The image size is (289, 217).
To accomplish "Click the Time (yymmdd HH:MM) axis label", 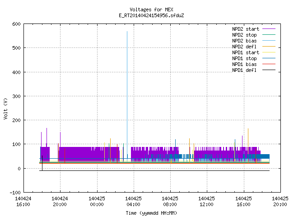I will [x=151, y=213].
